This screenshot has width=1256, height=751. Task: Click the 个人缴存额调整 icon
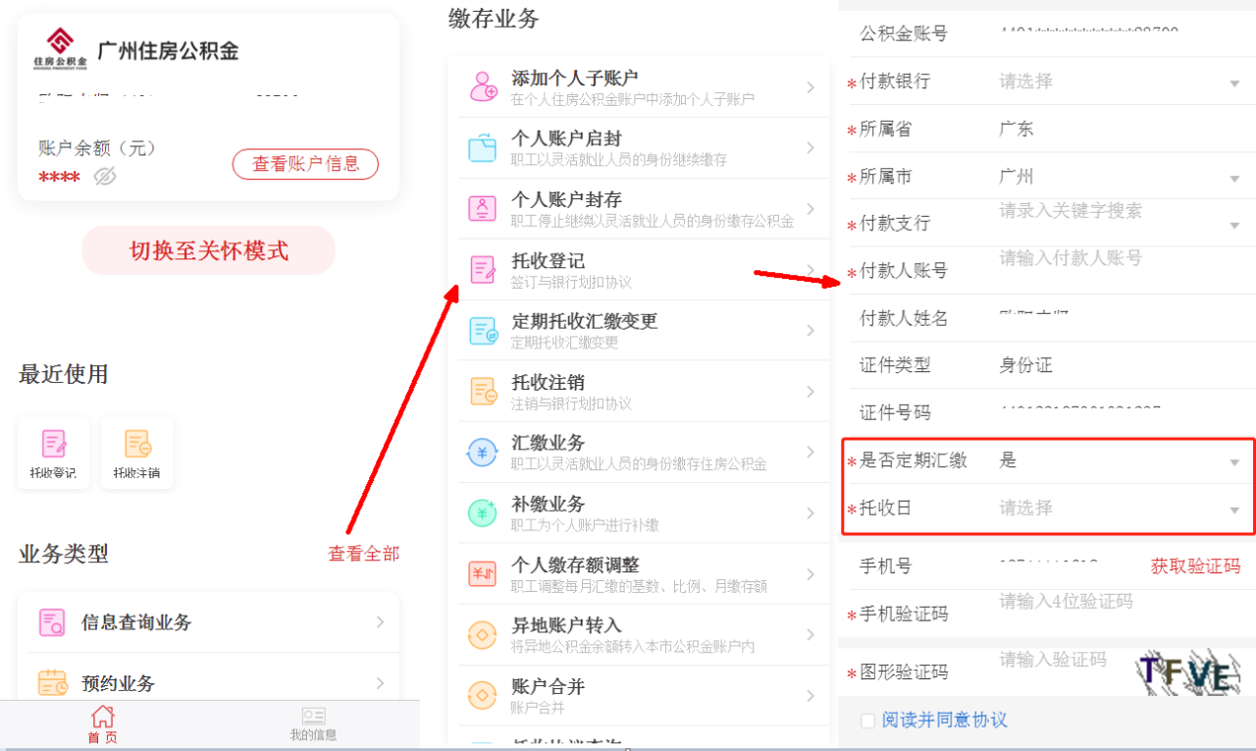[x=483, y=573]
